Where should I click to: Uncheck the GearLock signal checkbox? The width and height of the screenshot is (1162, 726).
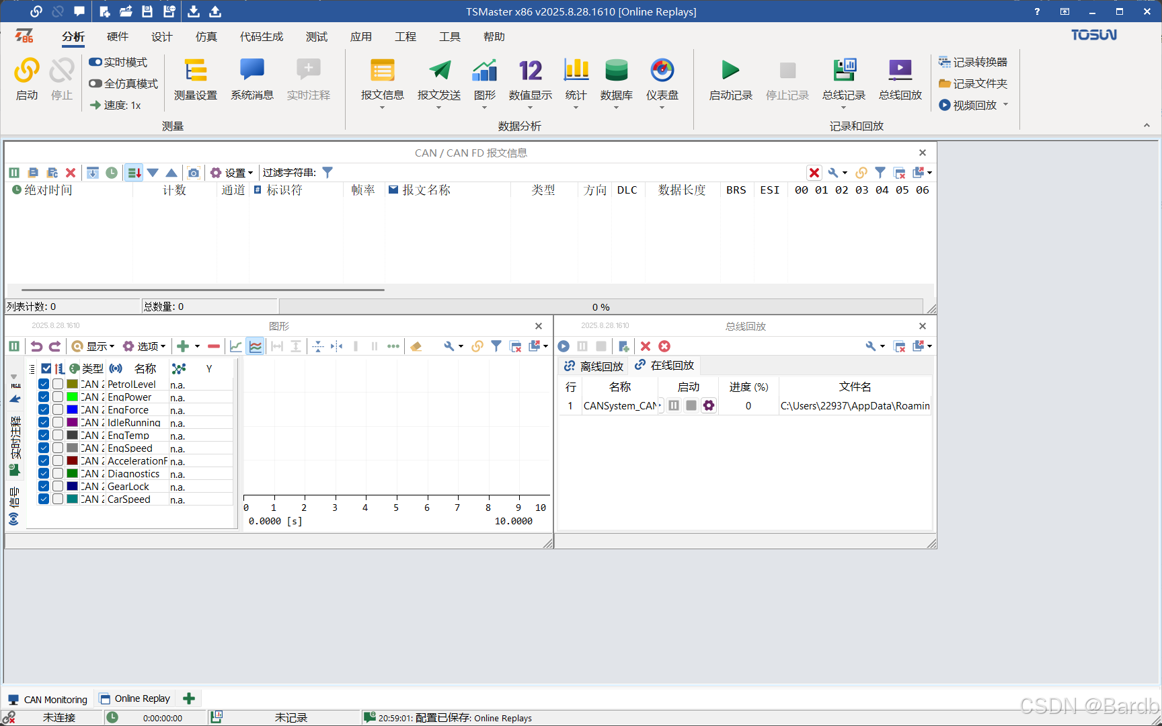coord(44,486)
